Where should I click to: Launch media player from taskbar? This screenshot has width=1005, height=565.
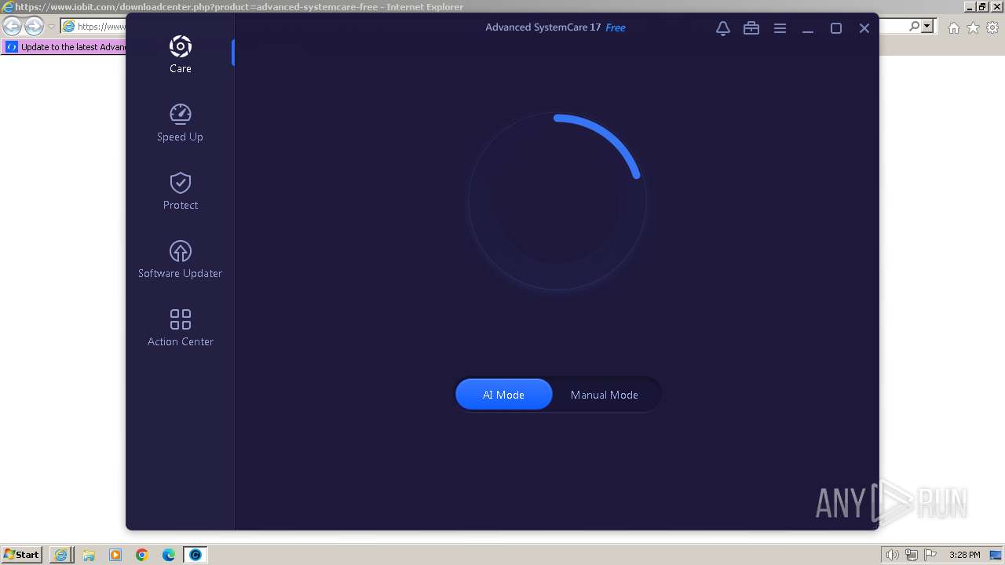(115, 555)
